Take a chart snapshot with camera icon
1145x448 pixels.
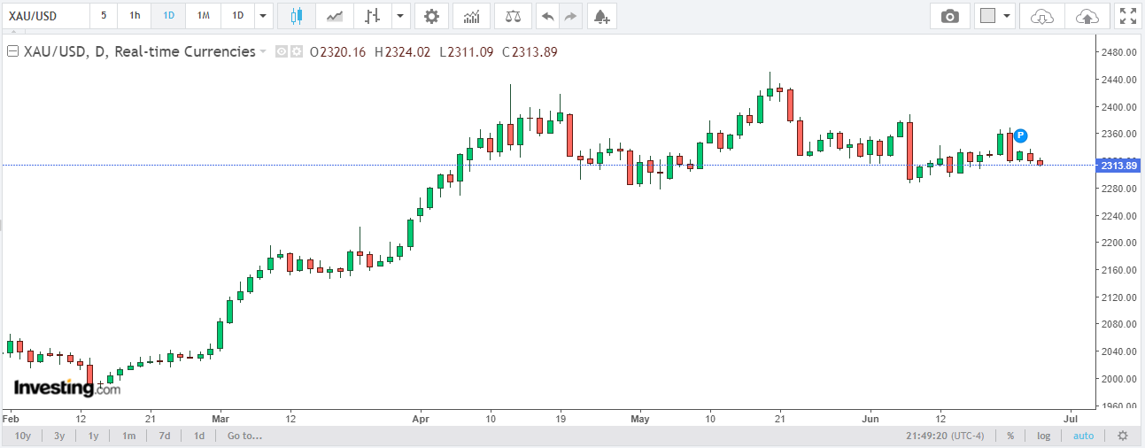pos(950,16)
